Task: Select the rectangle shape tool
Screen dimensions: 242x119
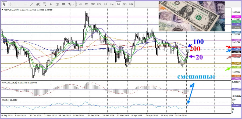Action: pyautogui.click(x=63, y=4)
